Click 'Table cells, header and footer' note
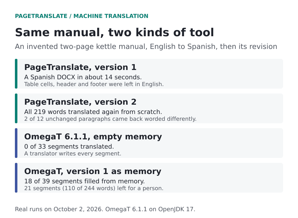This screenshot has height=218, width=298. 94,84
